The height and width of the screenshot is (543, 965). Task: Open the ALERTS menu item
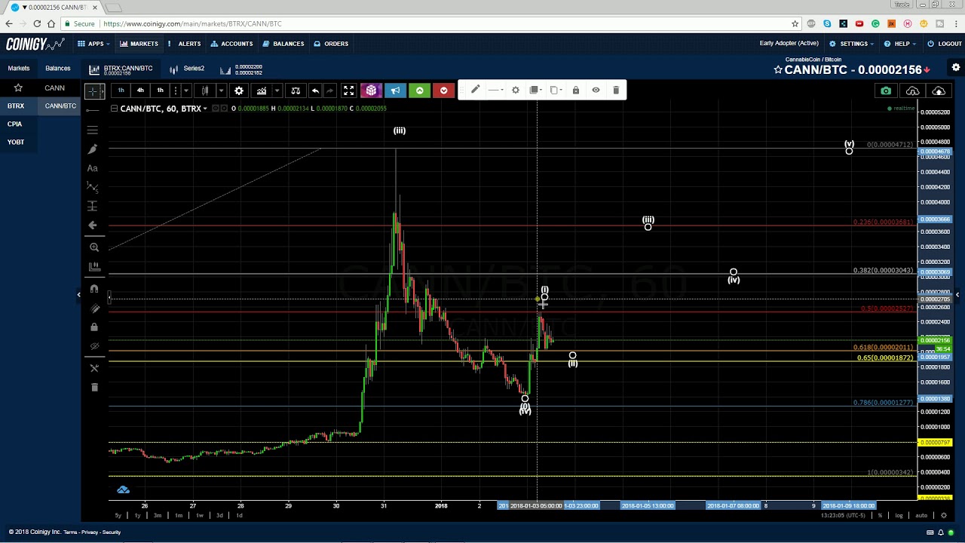click(185, 44)
